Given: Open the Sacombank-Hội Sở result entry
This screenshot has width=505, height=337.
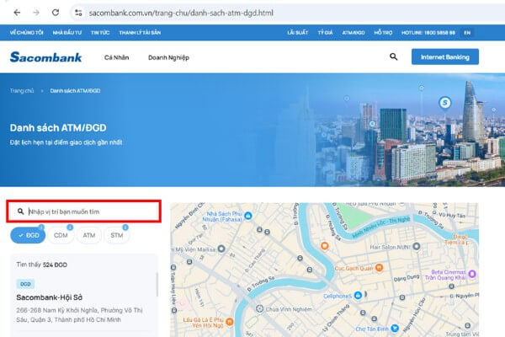Looking at the screenshot, I should click(50, 297).
